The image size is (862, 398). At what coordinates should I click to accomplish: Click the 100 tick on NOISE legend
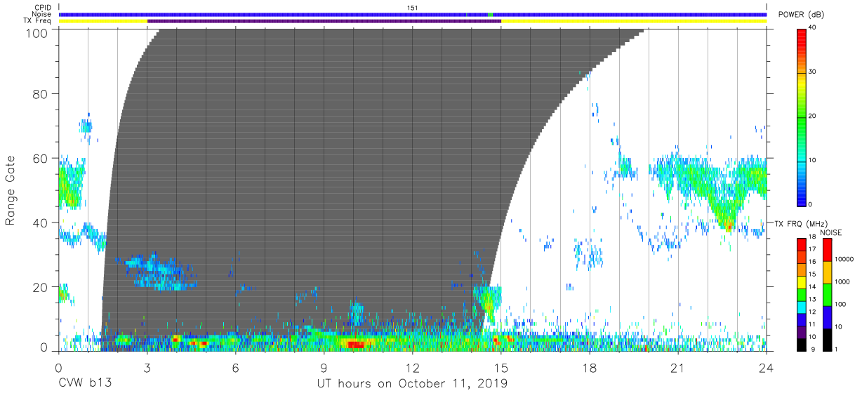click(840, 305)
